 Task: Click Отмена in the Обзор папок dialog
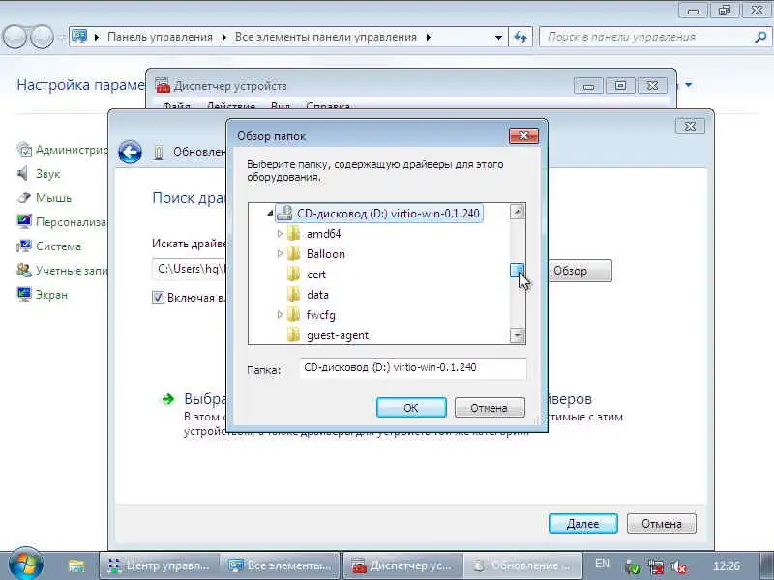[x=490, y=408]
